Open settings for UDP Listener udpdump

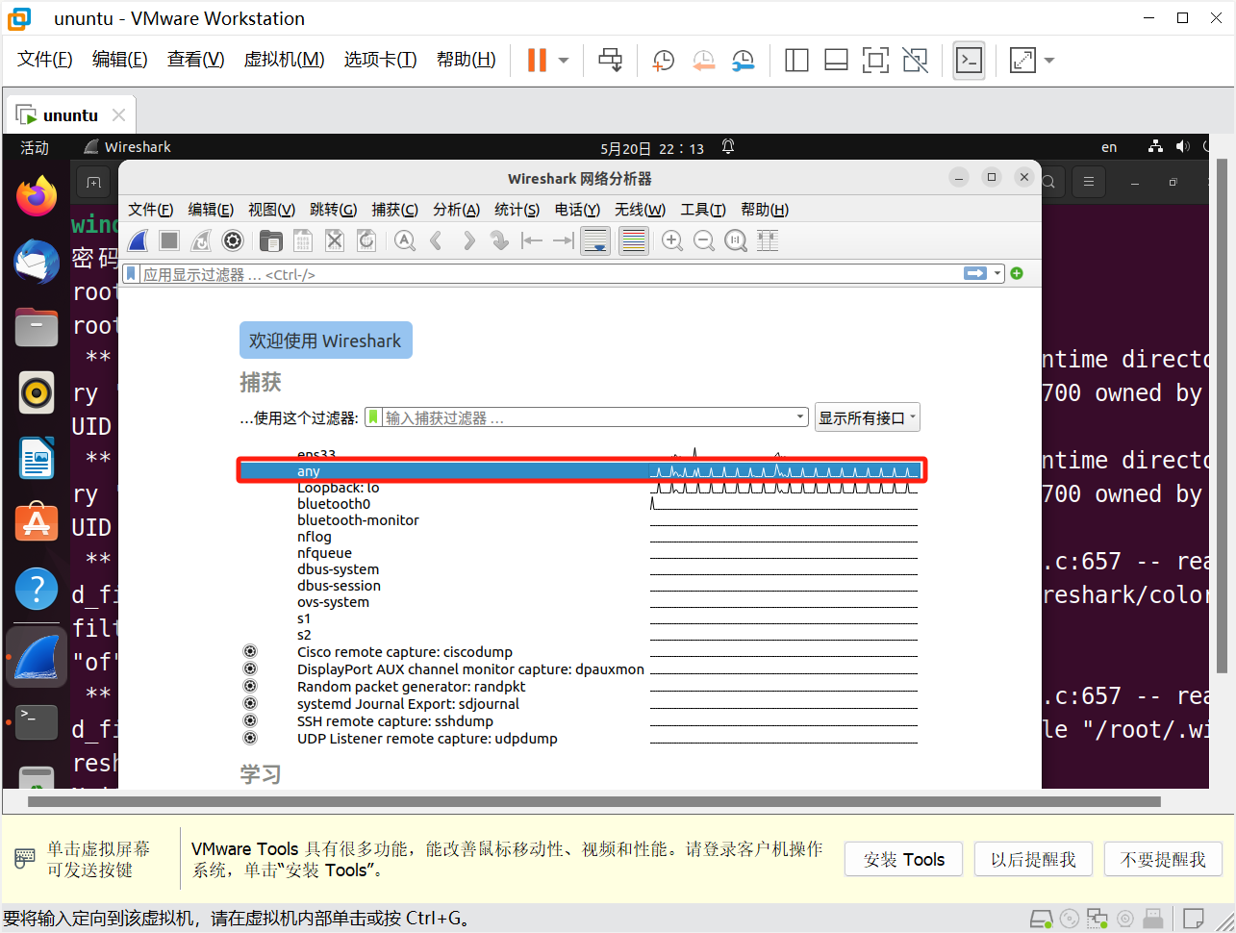point(250,738)
